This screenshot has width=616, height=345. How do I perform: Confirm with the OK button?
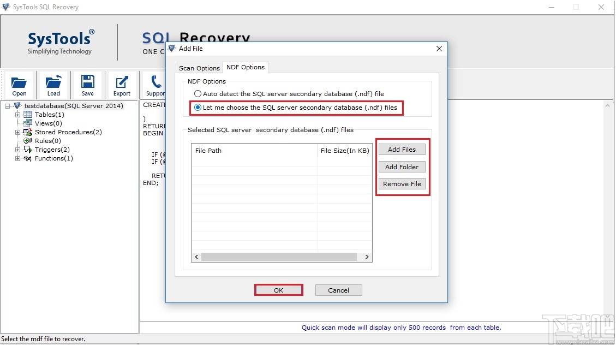(278, 290)
